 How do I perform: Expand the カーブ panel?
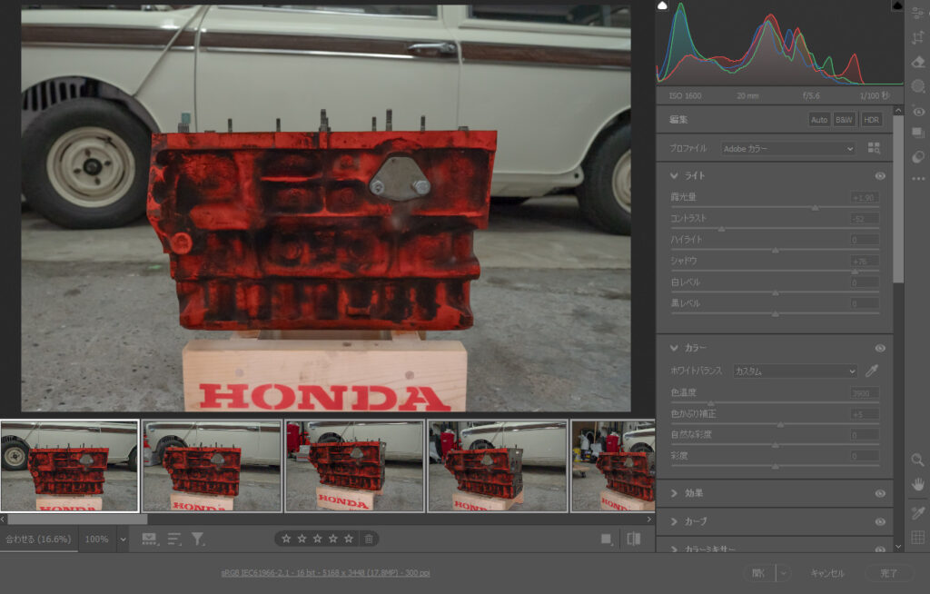[x=674, y=521]
